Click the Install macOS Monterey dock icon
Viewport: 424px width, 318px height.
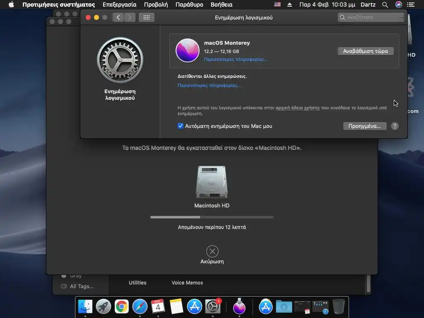coord(239,306)
